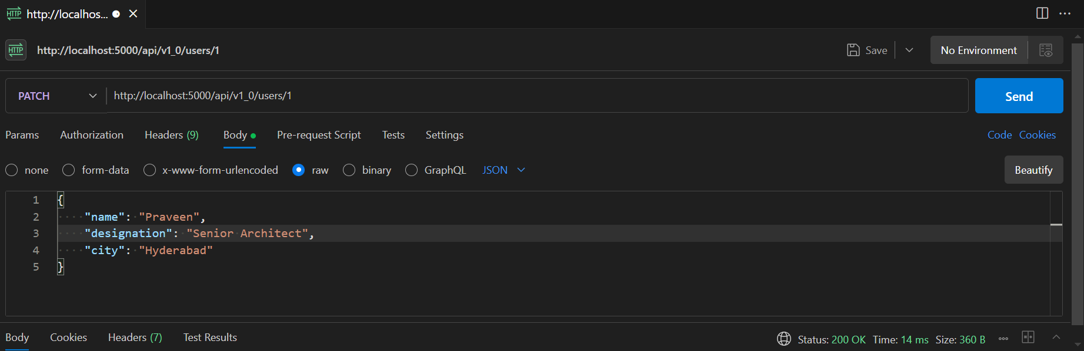Click the "city": "Hyderabad" line
This screenshot has height=351, width=1084.
(148, 250)
